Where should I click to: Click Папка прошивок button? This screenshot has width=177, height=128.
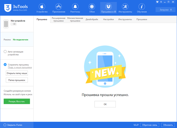point(17,80)
